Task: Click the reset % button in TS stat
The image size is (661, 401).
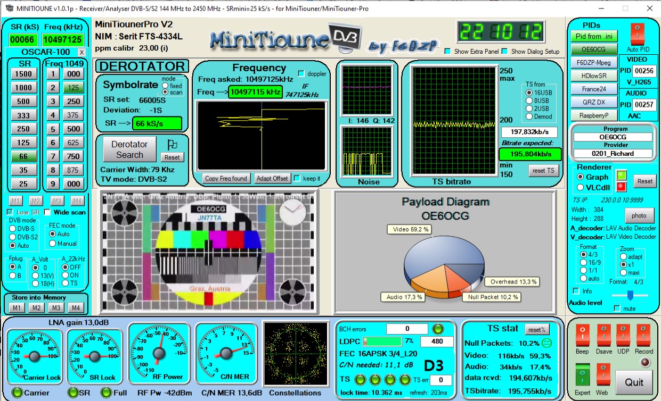Action: [x=537, y=329]
